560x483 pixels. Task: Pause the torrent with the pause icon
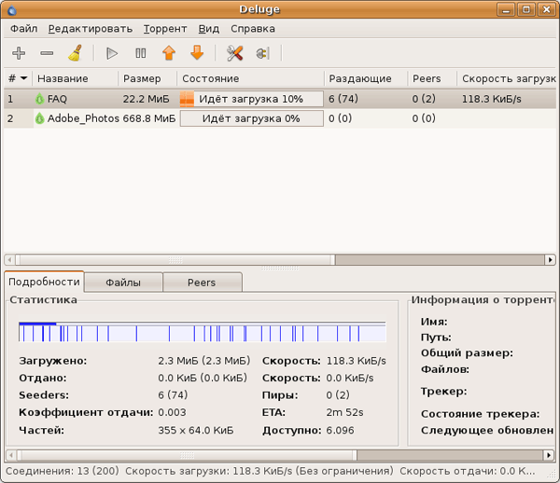[x=141, y=53]
